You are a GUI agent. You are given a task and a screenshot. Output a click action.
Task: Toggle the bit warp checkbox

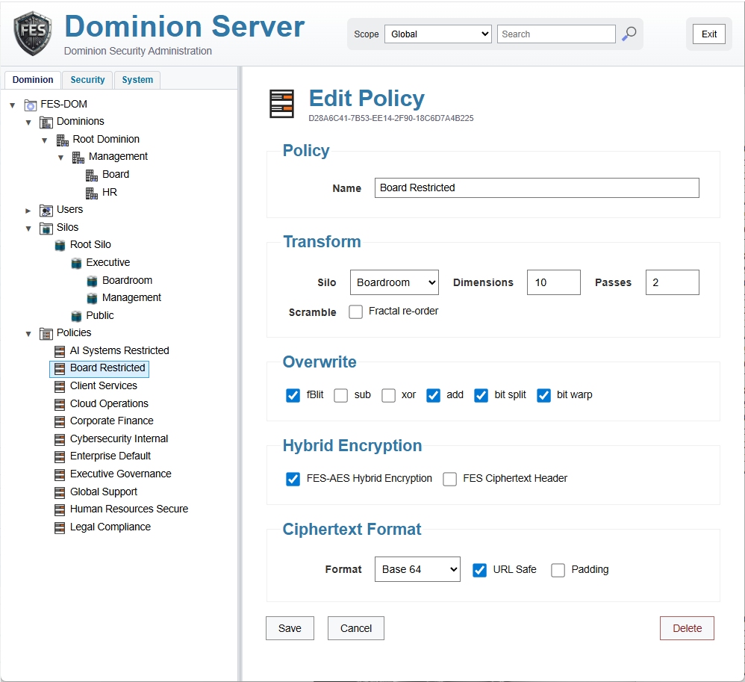[543, 395]
